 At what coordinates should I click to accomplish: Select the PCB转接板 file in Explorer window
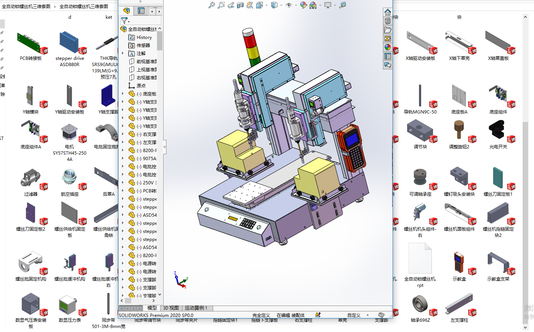[31, 46]
